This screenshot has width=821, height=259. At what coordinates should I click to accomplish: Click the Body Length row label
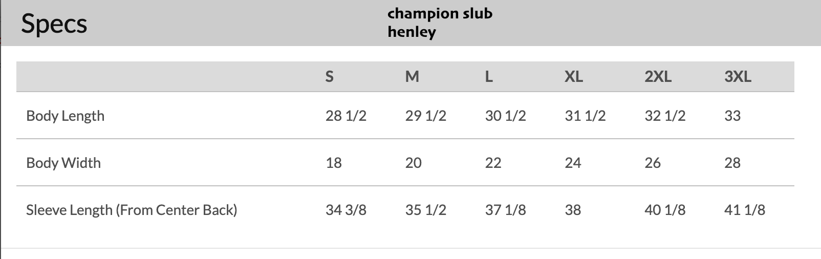click(65, 116)
